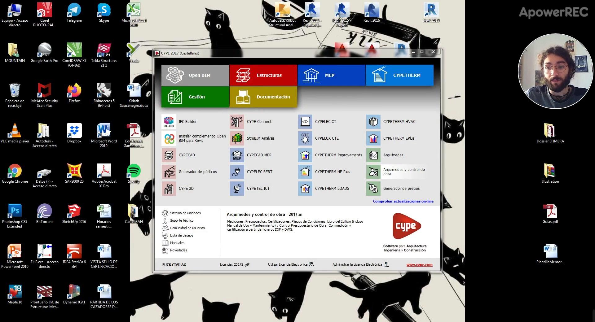This screenshot has height=322, width=595.
Task: Select the Dossier EFIMERA folder
Action: pyautogui.click(x=550, y=134)
